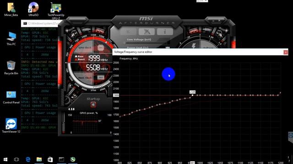Open the Afterburner information button

[x=165, y=31]
